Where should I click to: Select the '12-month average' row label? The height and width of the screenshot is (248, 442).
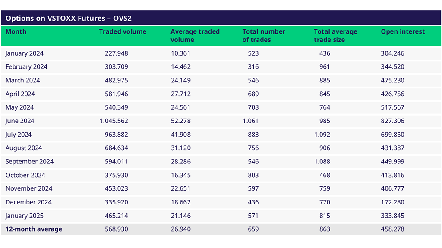[x=34, y=229]
